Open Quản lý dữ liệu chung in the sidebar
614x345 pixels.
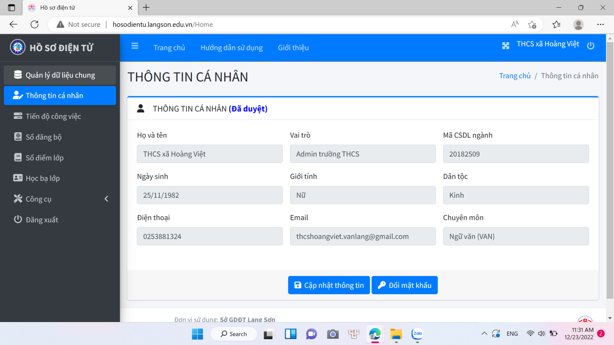(60, 75)
